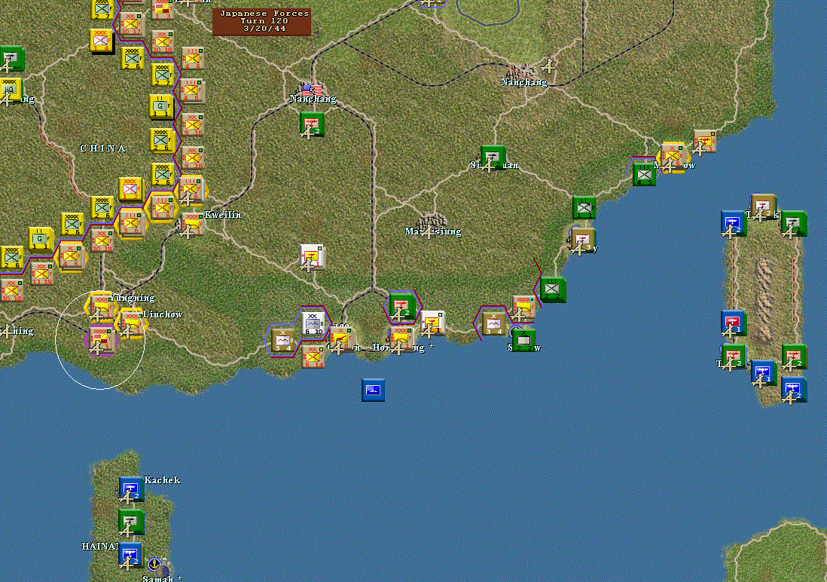Select green air unit in central Hainan
827x582 pixels.
click(x=130, y=522)
